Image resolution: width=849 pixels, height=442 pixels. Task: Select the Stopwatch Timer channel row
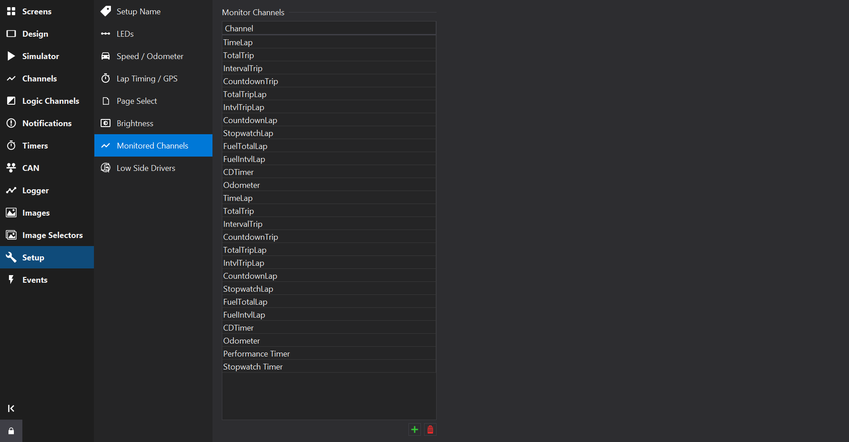[253, 366]
